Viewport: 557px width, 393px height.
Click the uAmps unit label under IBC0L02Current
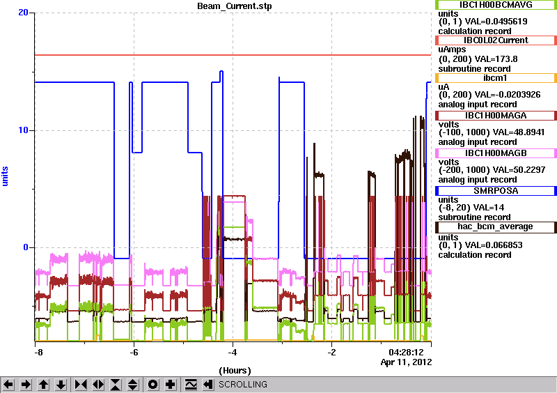[x=452, y=49]
